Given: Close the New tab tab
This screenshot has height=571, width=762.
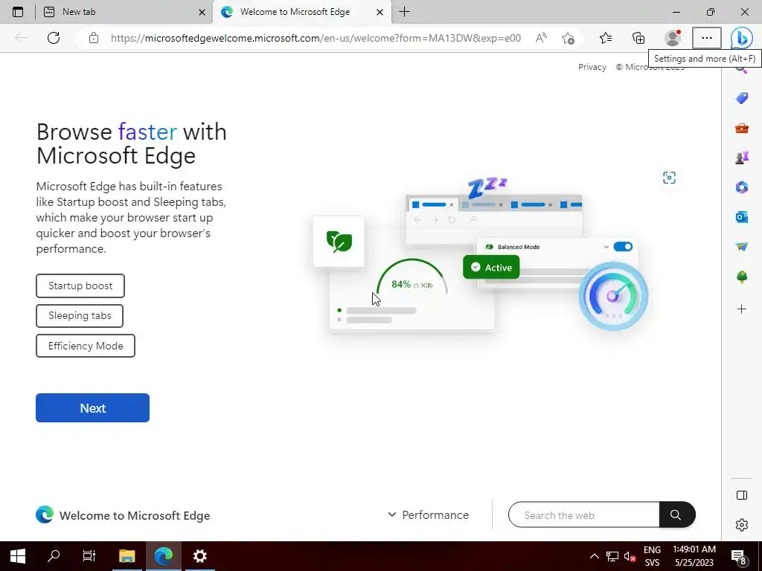Looking at the screenshot, I should pyautogui.click(x=202, y=12).
